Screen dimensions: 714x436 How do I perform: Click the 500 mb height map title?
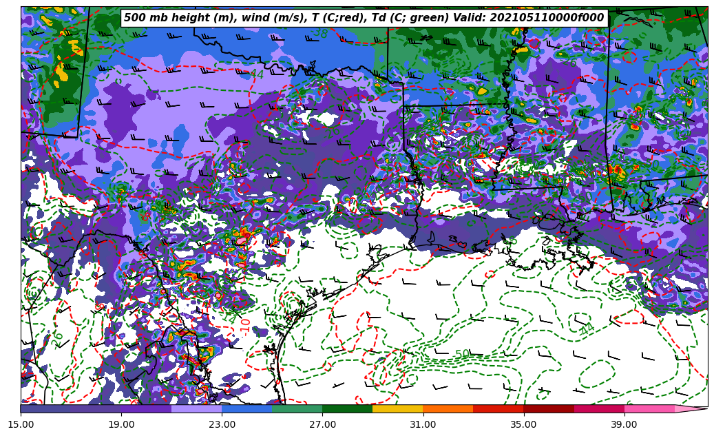coord(364,18)
